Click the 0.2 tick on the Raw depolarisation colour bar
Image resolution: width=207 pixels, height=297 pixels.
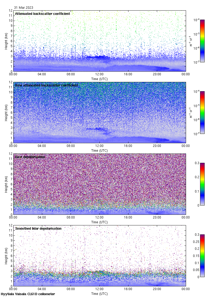[197, 177]
